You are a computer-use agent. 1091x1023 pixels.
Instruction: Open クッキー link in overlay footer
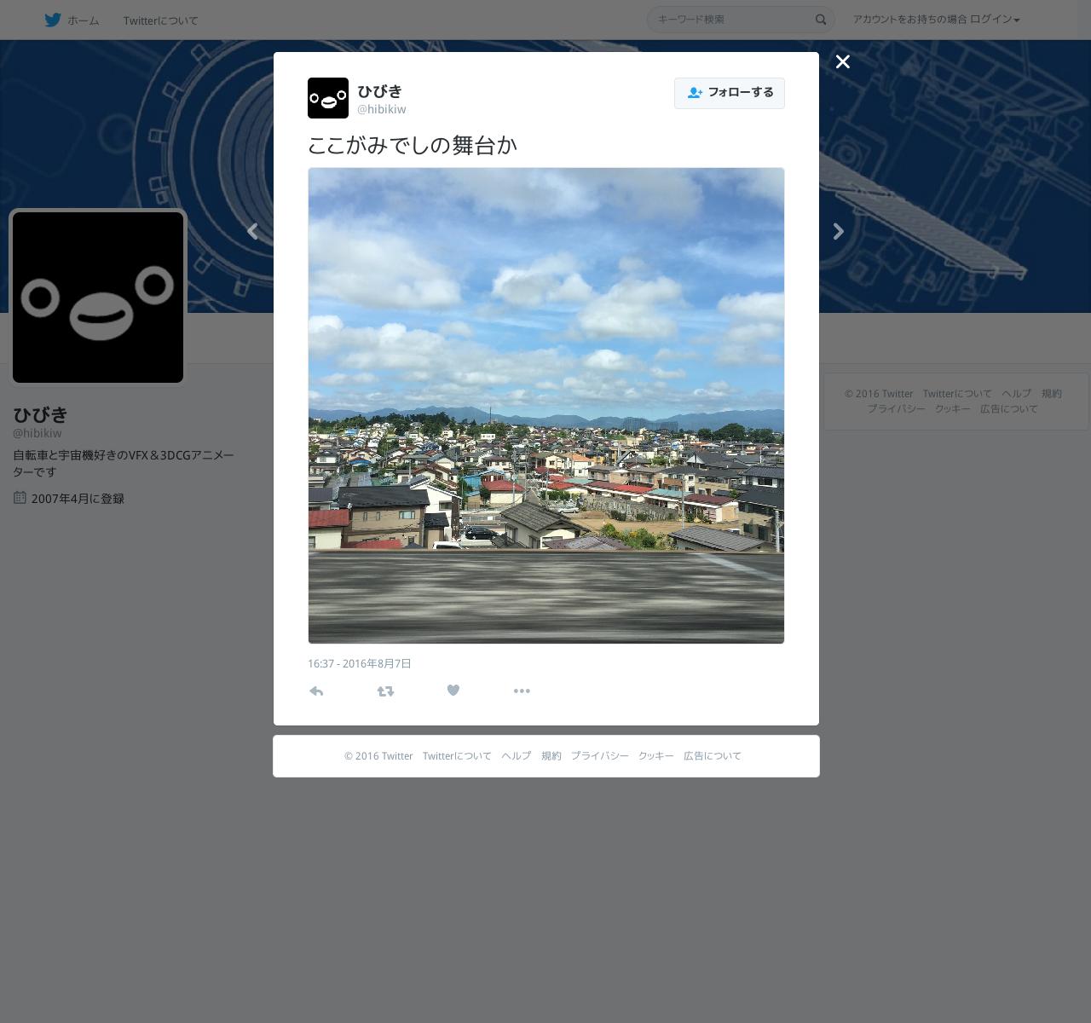[656, 756]
